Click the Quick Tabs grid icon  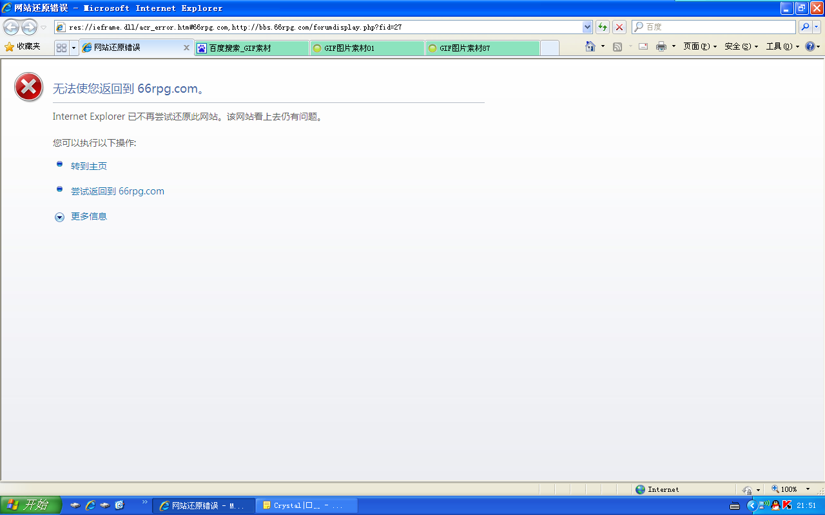(x=62, y=48)
